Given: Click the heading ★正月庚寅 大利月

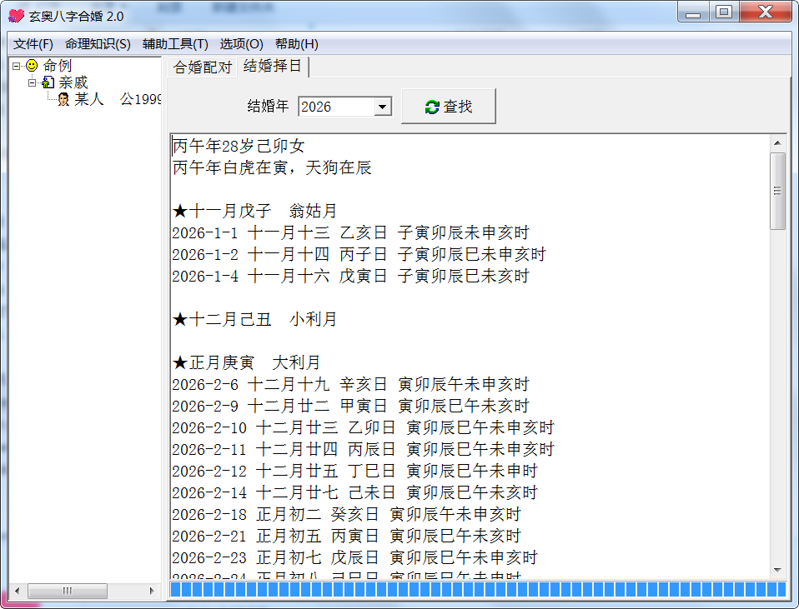Looking at the screenshot, I should click(x=247, y=363).
